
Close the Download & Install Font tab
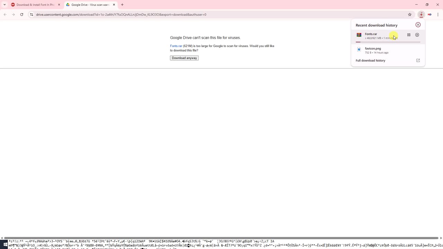pos(59,5)
